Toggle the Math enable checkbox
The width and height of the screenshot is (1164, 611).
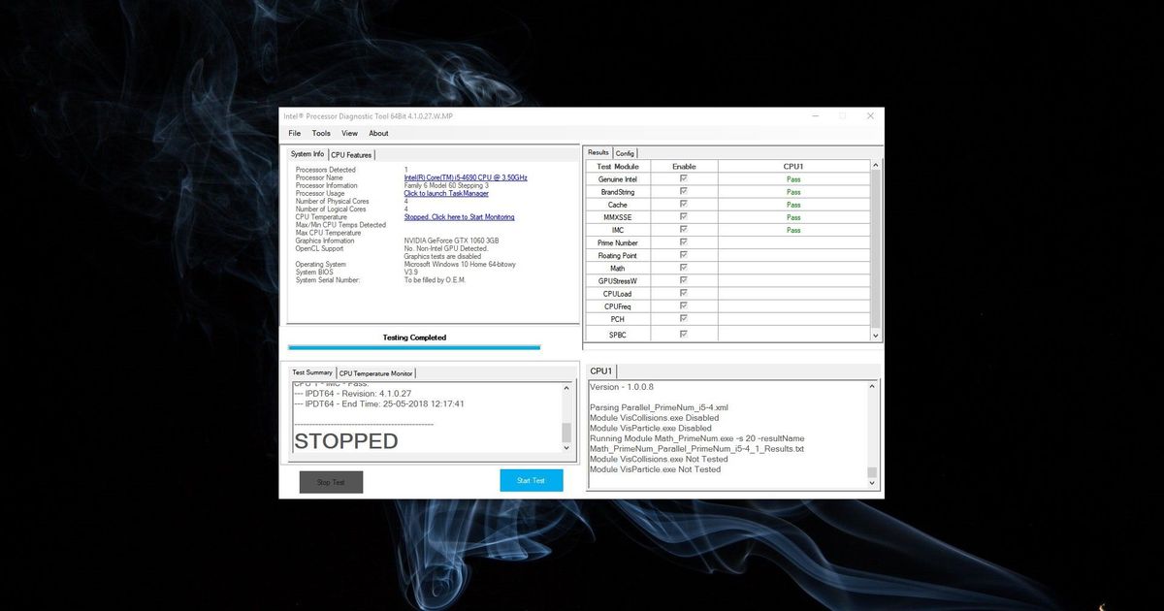684,268
